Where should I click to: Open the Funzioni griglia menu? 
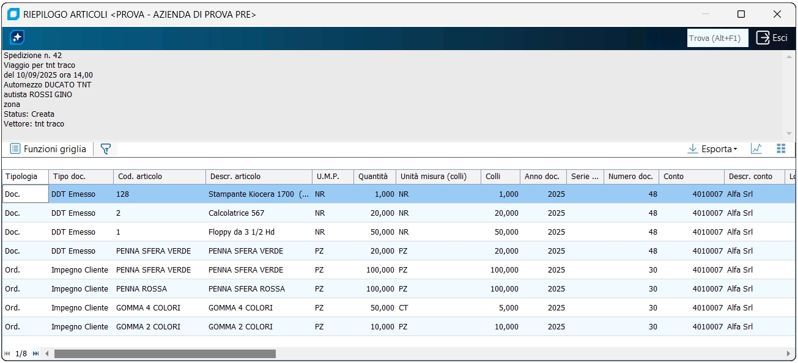tap(48, 148)
